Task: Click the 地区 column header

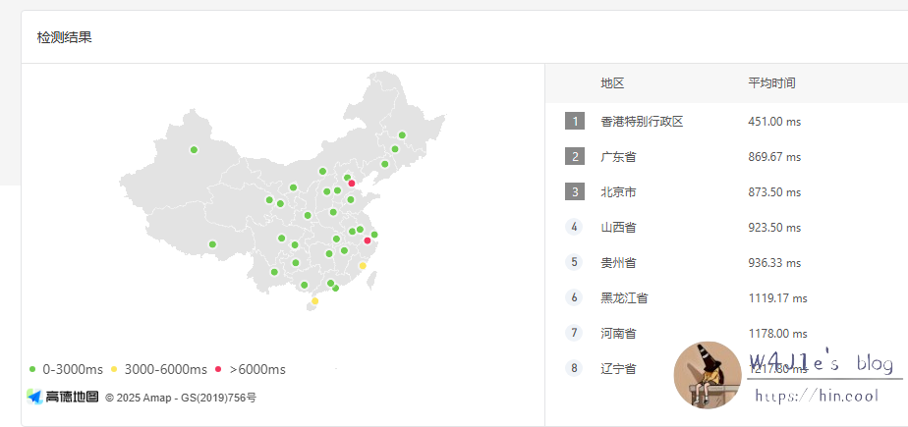Action: [x=612, y=83]
